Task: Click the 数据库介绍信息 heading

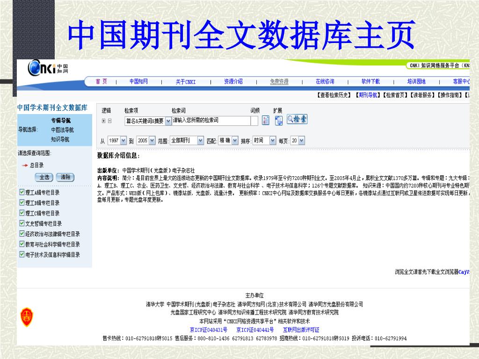Action: coord(118,156)
